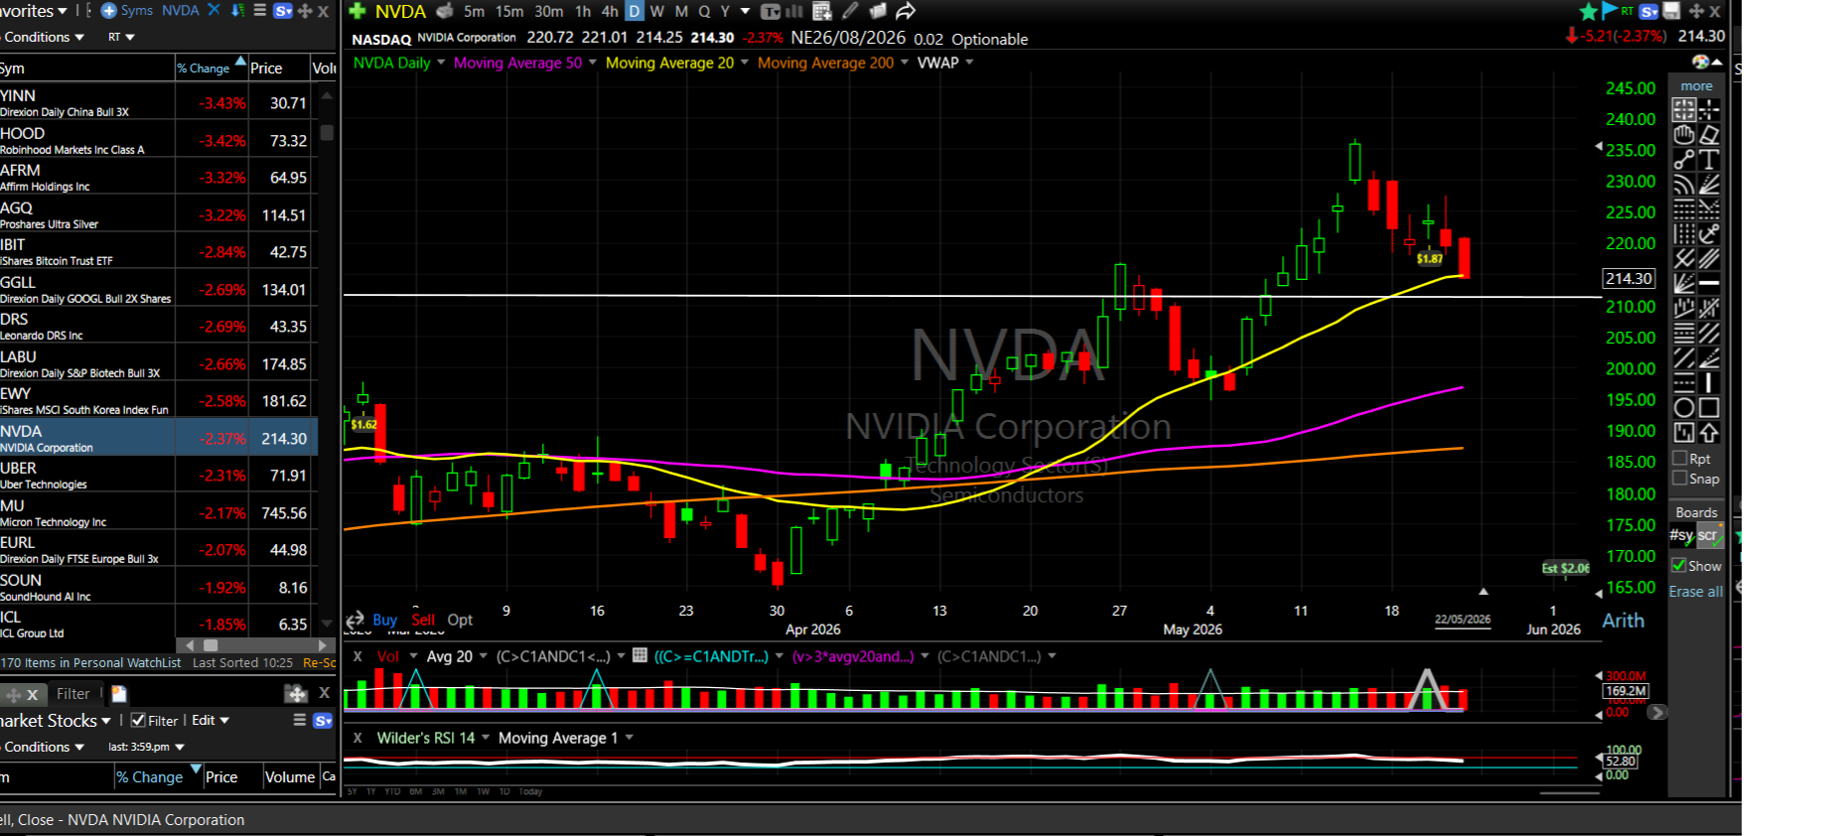This screenshot has height=836, width=1840.
Task: Click Erase all drawings link
Action: [x=1696, y=592]
